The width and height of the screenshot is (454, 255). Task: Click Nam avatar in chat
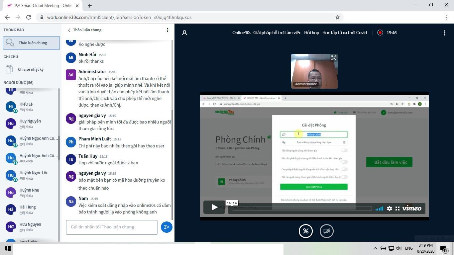pos(71,201)
